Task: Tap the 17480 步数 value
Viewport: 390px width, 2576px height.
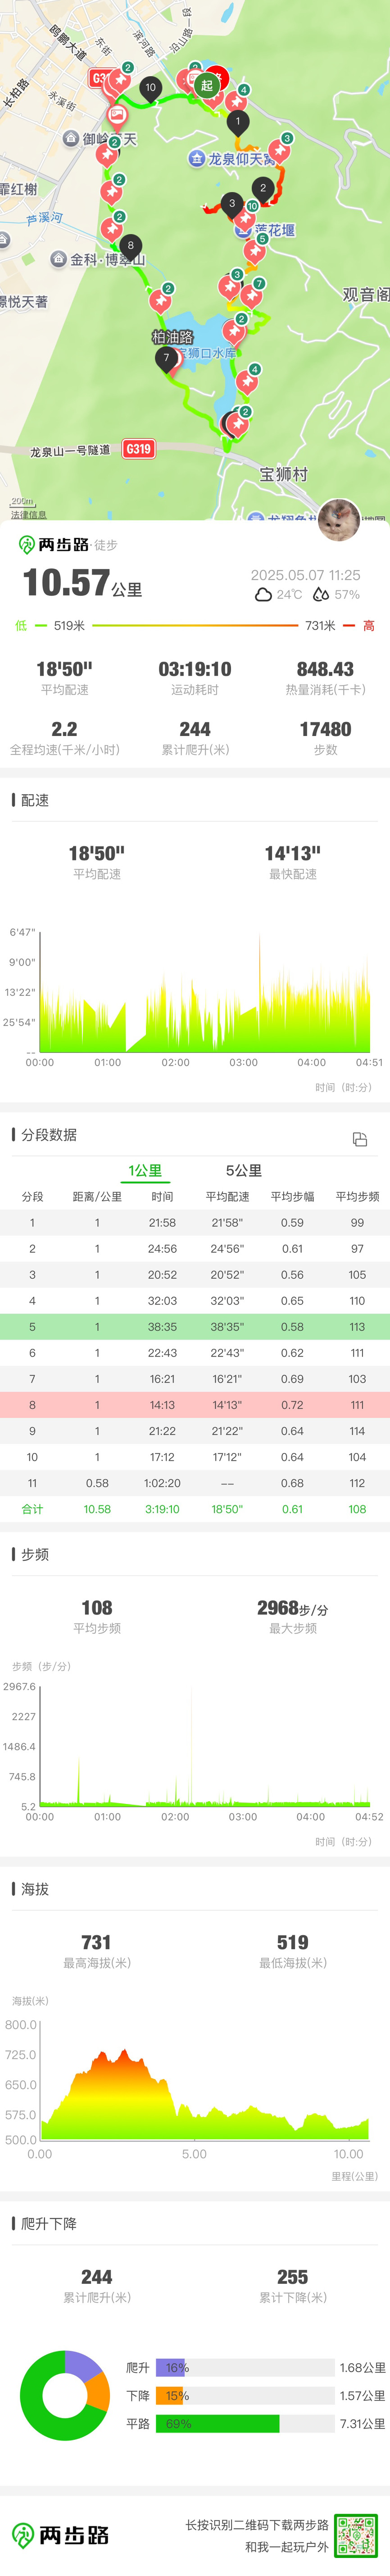Action: pyautogui.click(x=325, y=729)
